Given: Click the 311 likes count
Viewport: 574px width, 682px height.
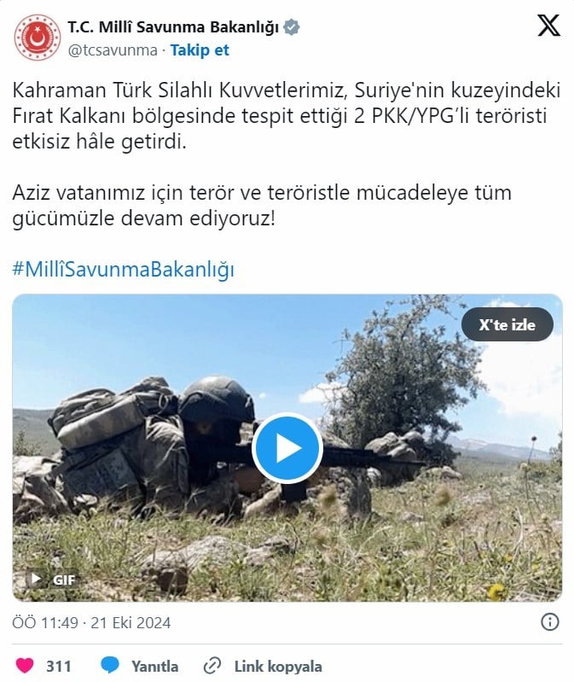Looking at the screenshot, I should click(x=58, y=666).
